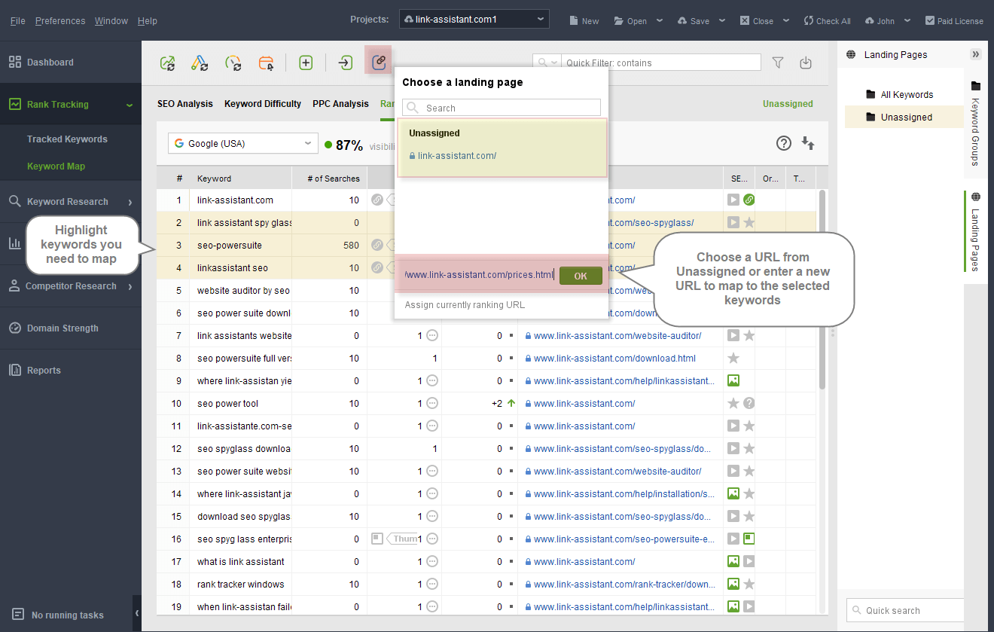Click the assign landing page link icon

coord(379,61)
